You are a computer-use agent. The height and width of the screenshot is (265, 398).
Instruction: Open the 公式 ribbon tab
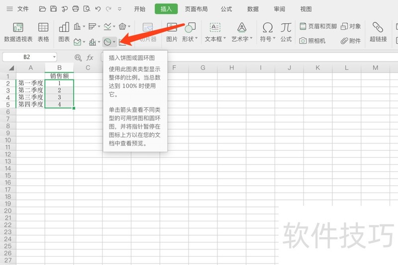point(226,9)
